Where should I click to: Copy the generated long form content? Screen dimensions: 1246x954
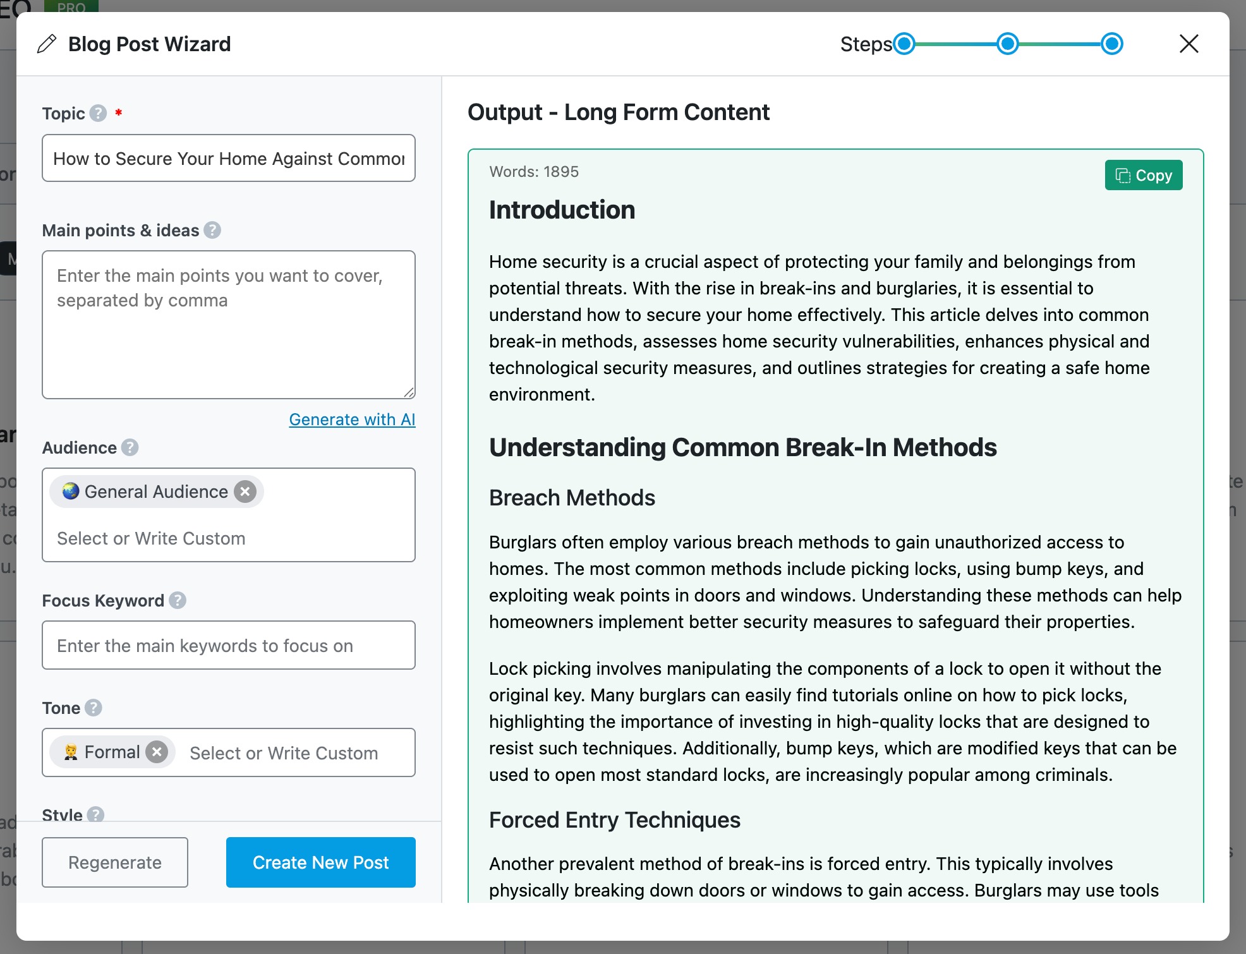point(1143,175)
